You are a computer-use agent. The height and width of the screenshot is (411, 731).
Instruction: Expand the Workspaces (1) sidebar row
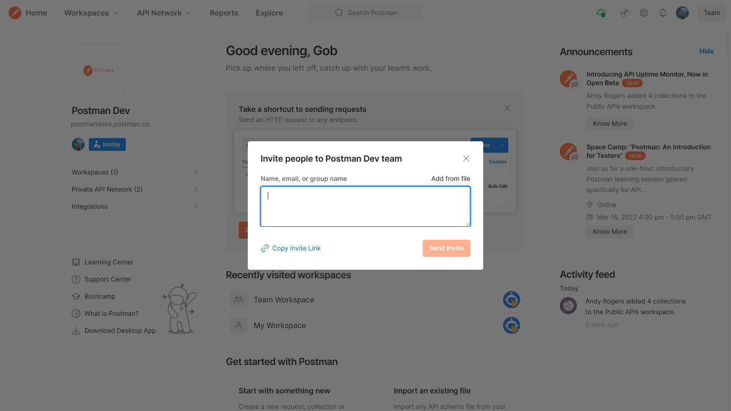pyautogui.click(x=135, y=172)
